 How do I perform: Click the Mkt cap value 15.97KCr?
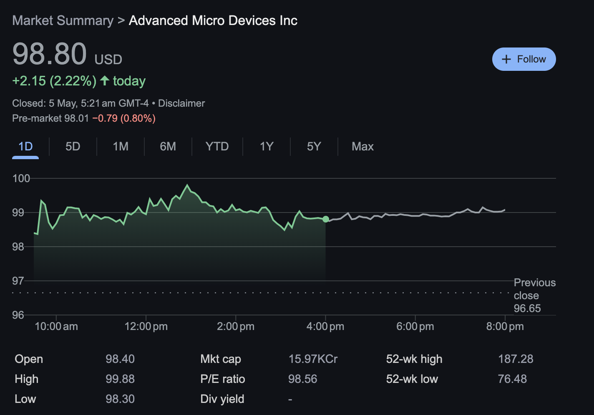(313, 359)
